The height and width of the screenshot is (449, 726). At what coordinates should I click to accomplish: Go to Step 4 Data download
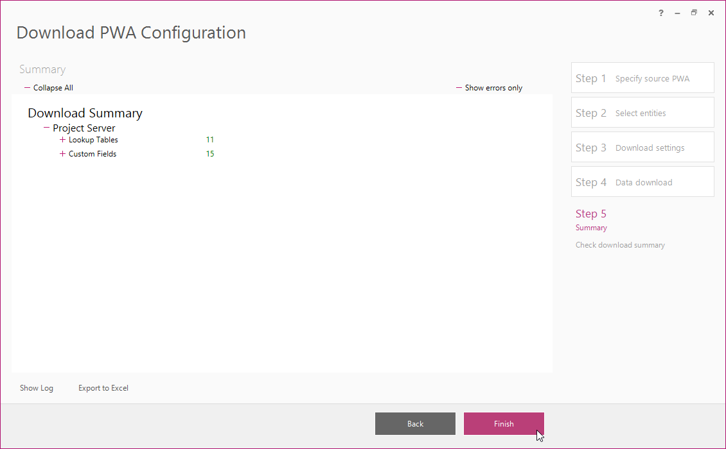tap(642, 182)
